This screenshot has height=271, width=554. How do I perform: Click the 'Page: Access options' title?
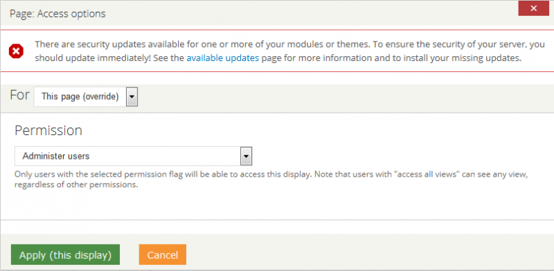click(57, 14)
